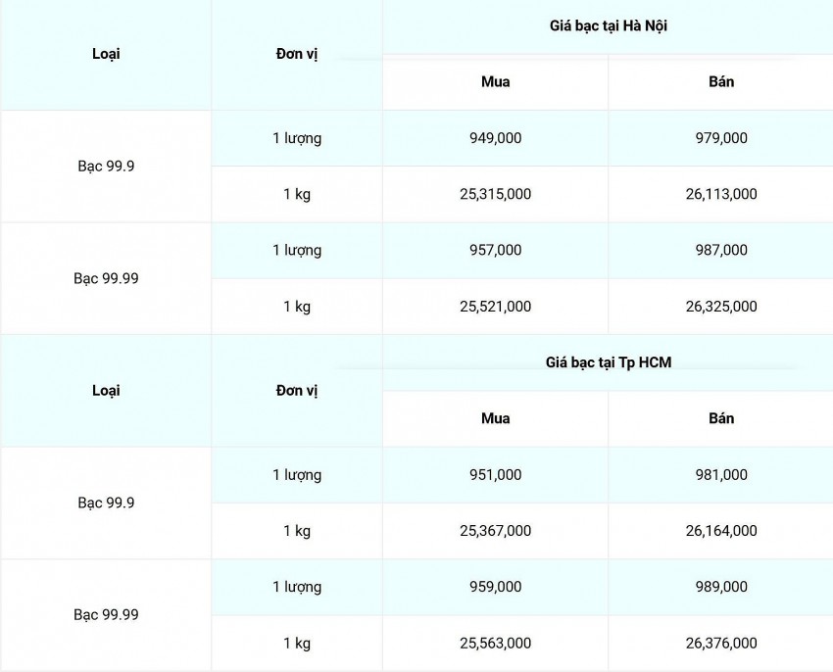Click the 26,113,000 price value
The height and width of the screenshot is (672, 833).
click(720, 194)
